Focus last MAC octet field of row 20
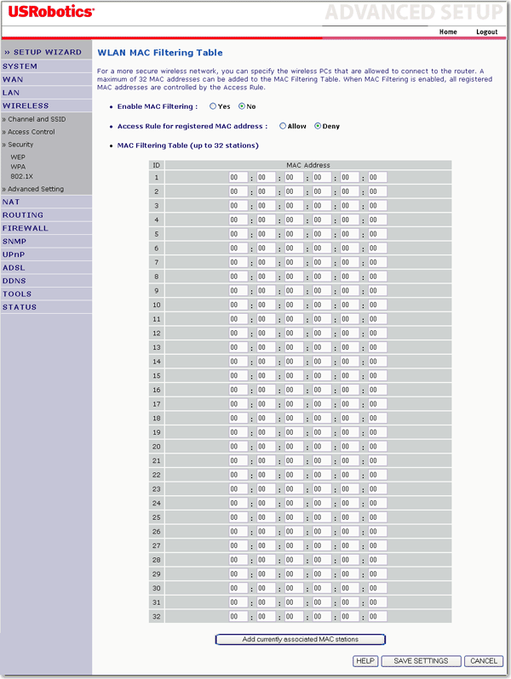Viewport: 511px width, 679px height. click(x=377, y=447)
